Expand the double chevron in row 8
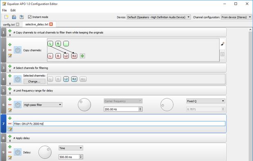Screen dimensions: 253x161 (10, 141)
